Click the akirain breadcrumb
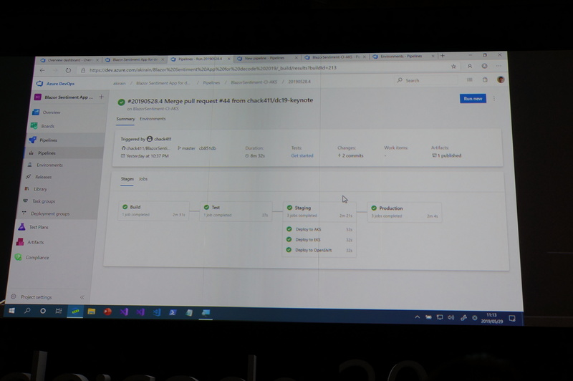 click(x=119, y=83)
